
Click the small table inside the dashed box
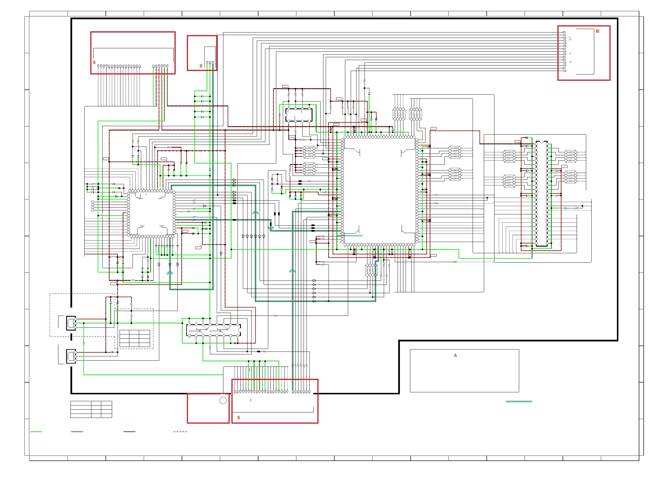pyautogui.click(x=135, y=338)
